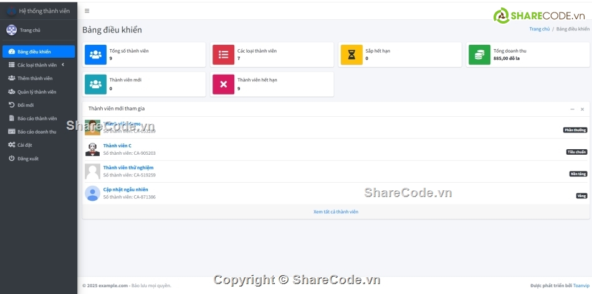The width and height of the screenshot is (592, 294).
Task: Click the Sắp hết hạn label
Action: click(x=378, y=51)
